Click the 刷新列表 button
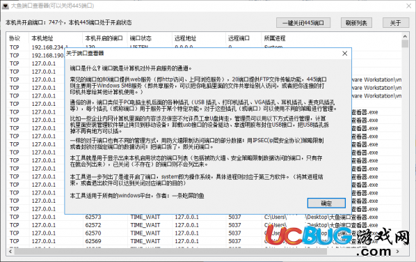The image size is (416, 262). (x=356, y=23)
